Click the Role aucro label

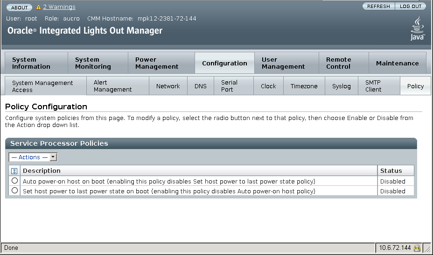[62, 19]
